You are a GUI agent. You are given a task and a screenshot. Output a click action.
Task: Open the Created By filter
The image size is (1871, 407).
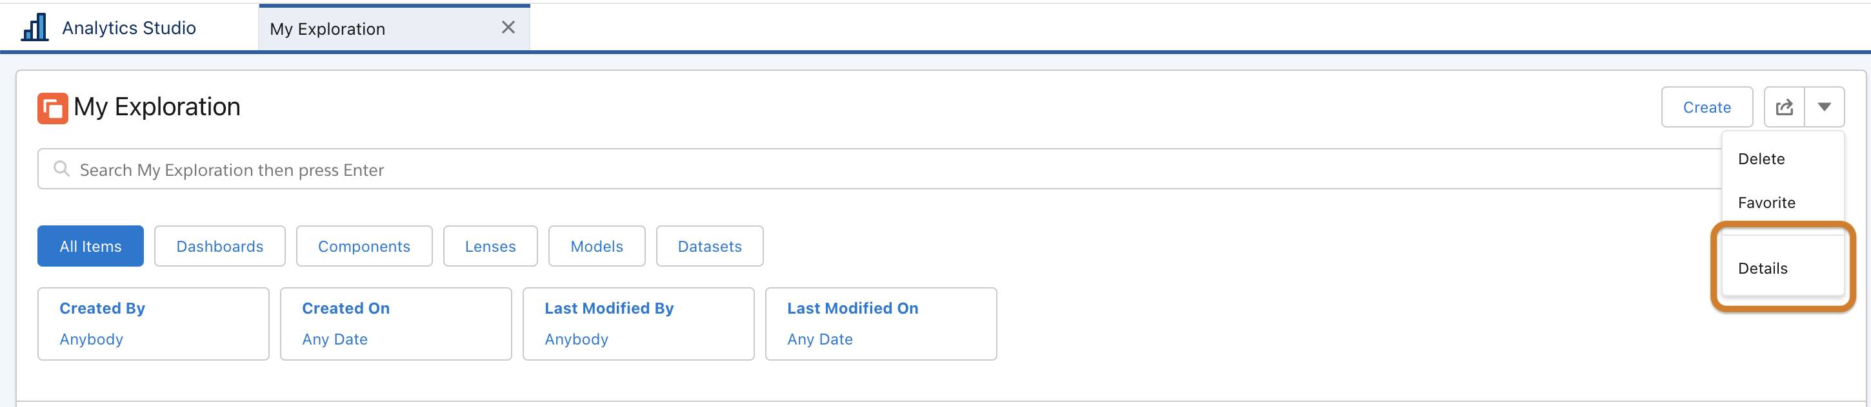154,323
